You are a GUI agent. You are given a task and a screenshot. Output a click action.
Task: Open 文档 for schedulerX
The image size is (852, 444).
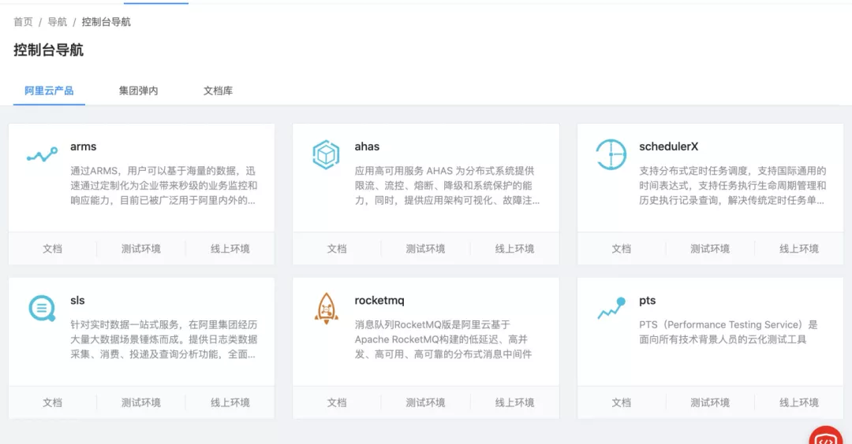pos(621,249)
